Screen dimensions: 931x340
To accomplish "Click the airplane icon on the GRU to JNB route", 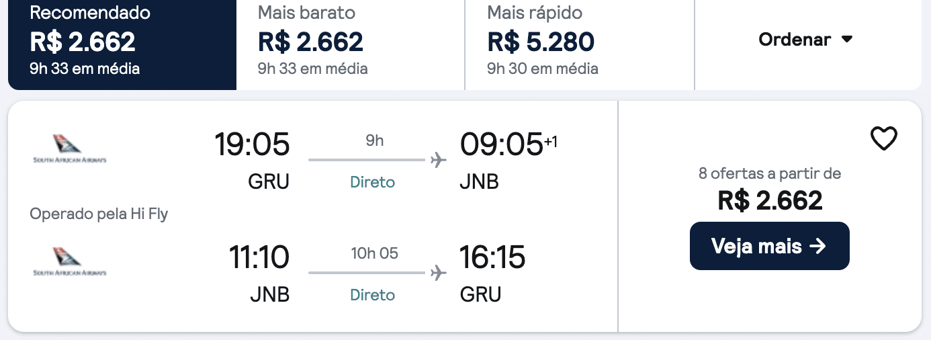I will pos(438,160).
